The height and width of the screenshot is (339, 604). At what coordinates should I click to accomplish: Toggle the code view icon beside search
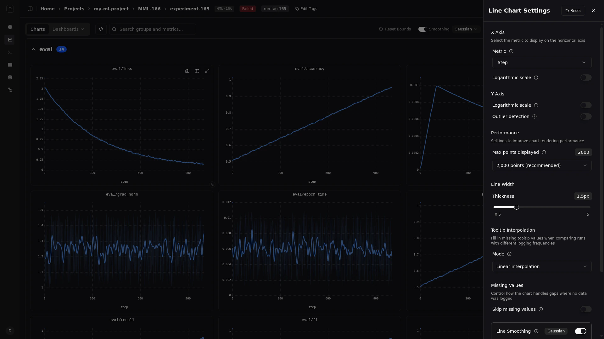click(101, 29)
